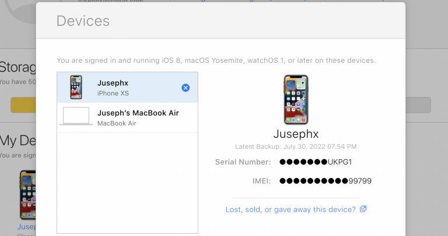Click the masked IMEI ending 99799
The width and height of the screenshot is (448, 236).
325,181
